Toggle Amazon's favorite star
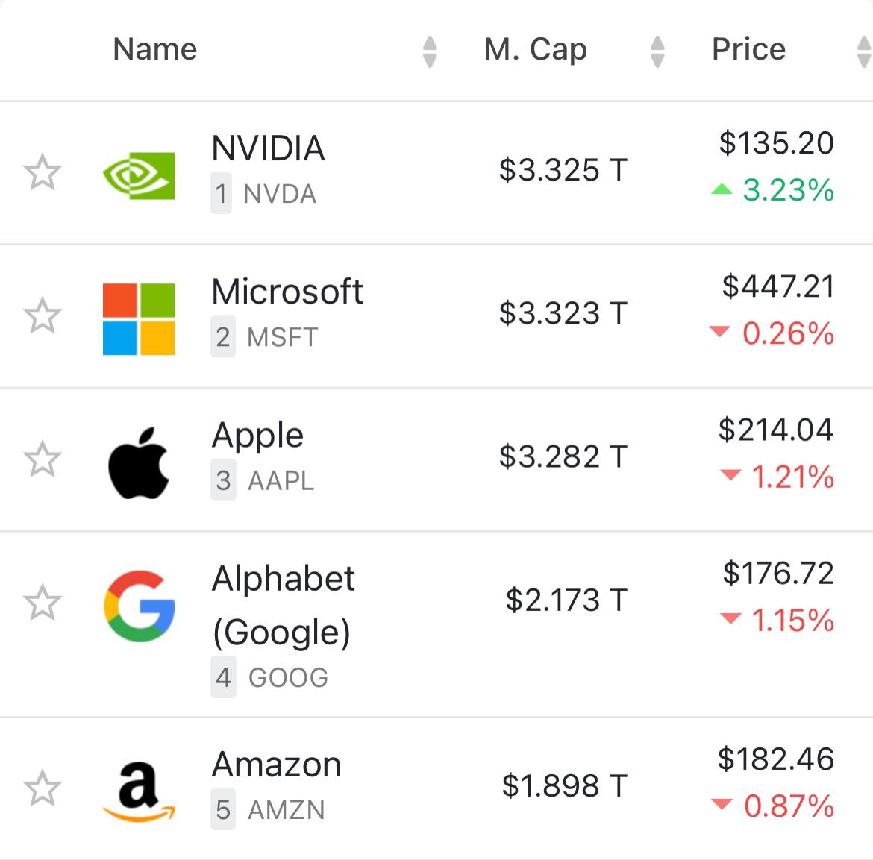The height and width of the screenshot is (860, 873). [43, 789]
